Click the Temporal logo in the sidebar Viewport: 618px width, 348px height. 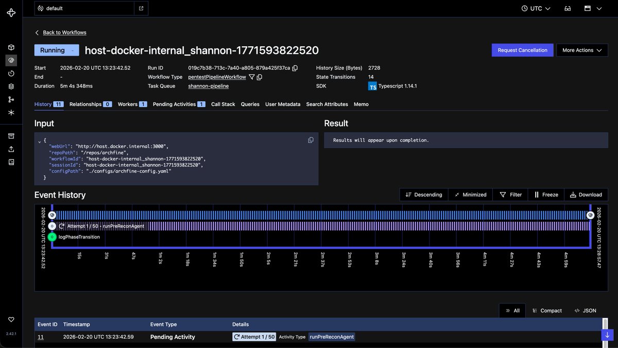click(11, 12)
